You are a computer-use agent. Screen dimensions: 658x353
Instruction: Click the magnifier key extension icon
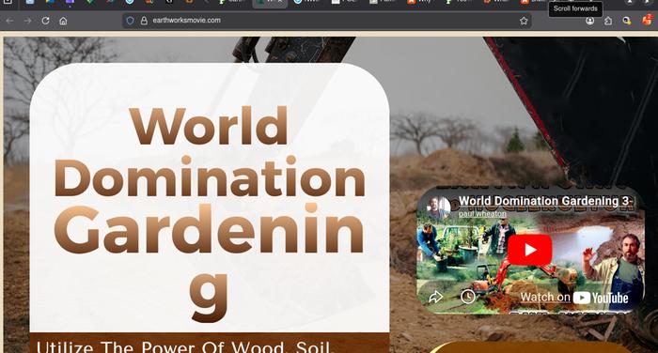click(627, 21)
